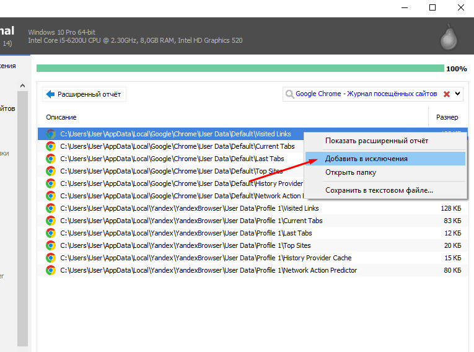
Task: Click the green 100% progress bar
Action: [240, 68]
